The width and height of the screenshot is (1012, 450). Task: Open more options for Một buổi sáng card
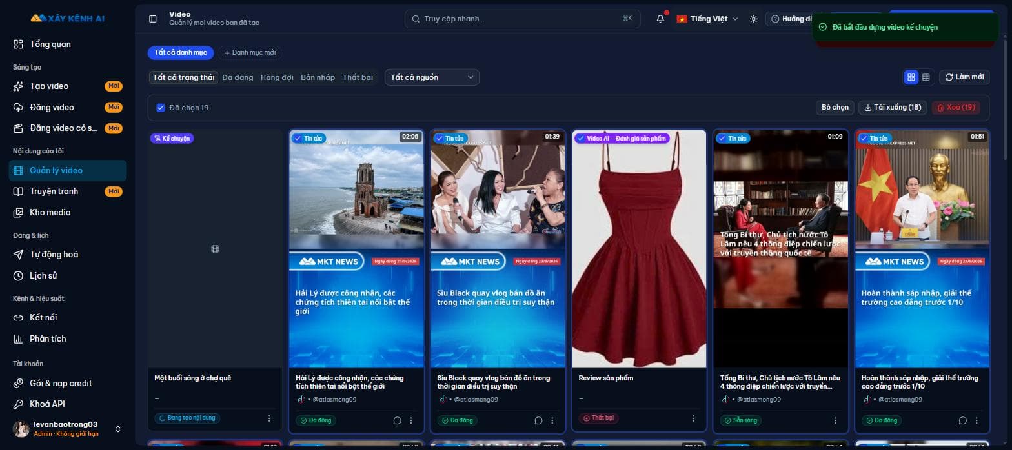[269, 418]
